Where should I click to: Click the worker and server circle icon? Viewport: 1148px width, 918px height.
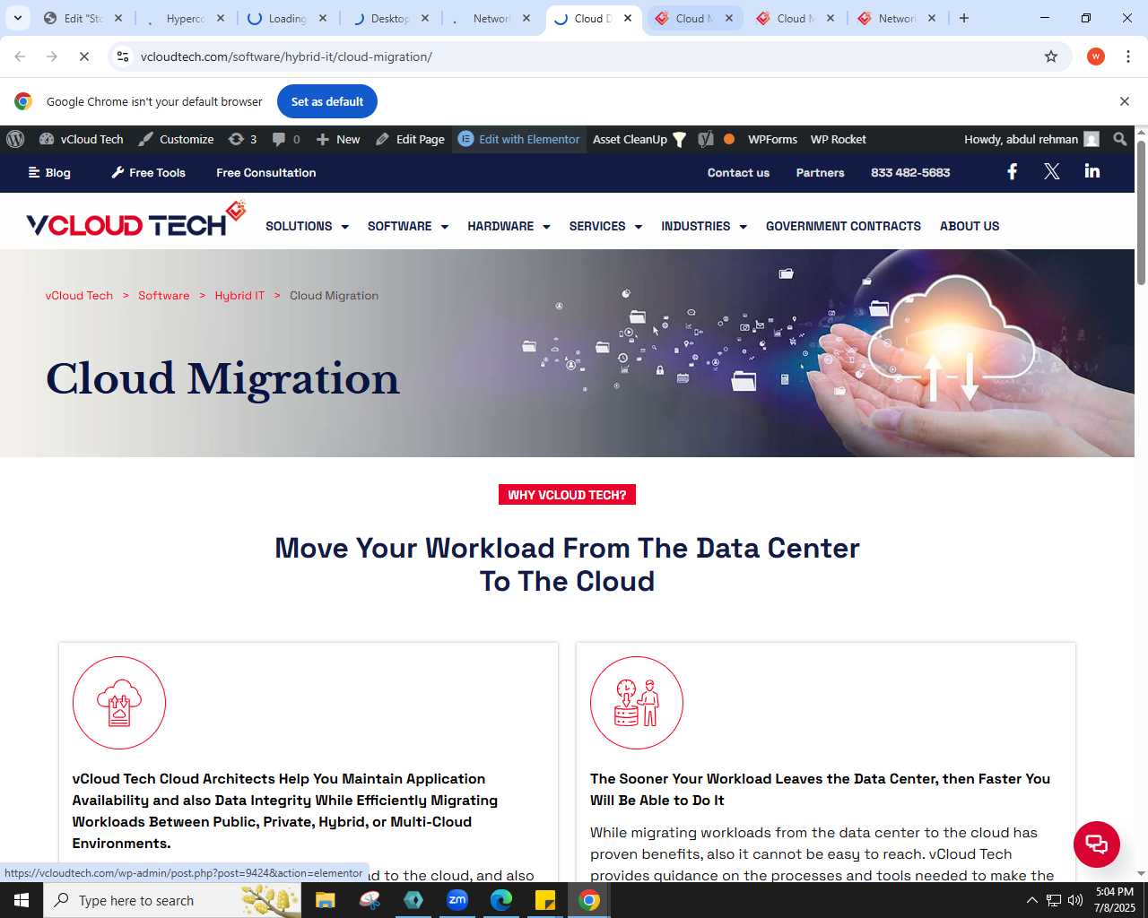637,703
